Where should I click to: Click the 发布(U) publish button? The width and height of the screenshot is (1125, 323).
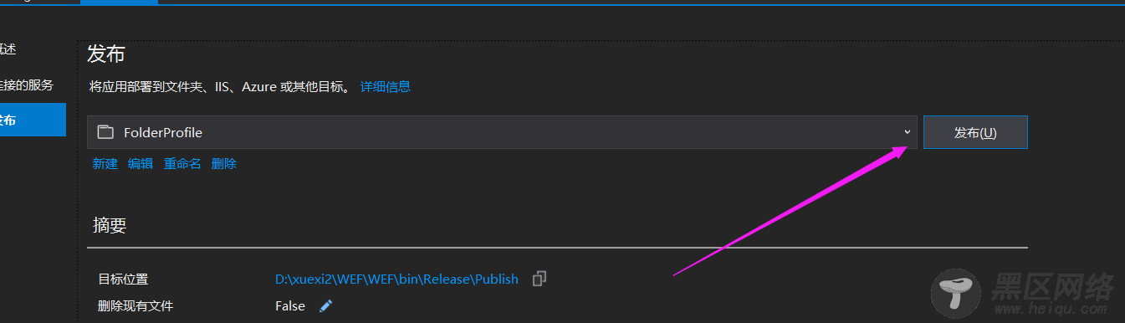pyautogui.click(x=975, y=132)
